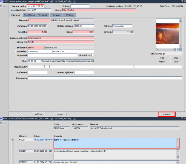Toggle the Hmotná od. checkbox
The image size is (186, 164).
coord(93,55)
